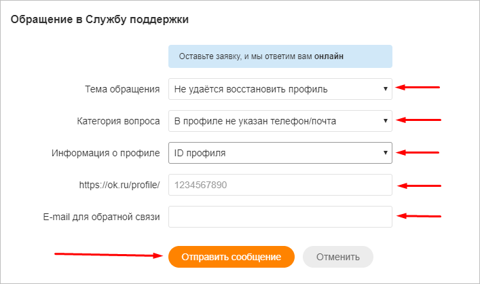
Task: Click the E-mail для обратной связи label
Action: coord(99,217)
